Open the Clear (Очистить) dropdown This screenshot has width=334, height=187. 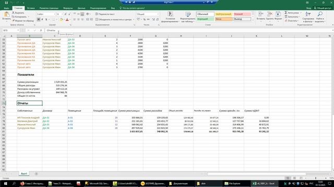292,21
